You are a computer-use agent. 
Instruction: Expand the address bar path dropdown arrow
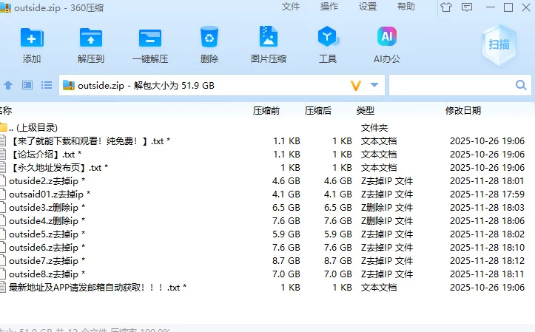pos(374,86)
